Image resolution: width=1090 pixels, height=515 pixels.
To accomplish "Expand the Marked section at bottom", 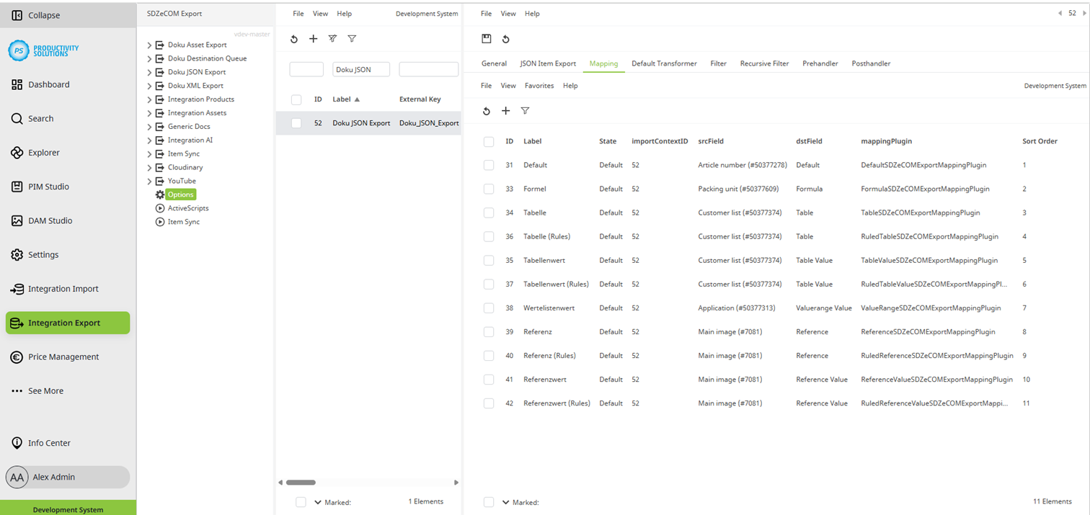I will point(504,502).
